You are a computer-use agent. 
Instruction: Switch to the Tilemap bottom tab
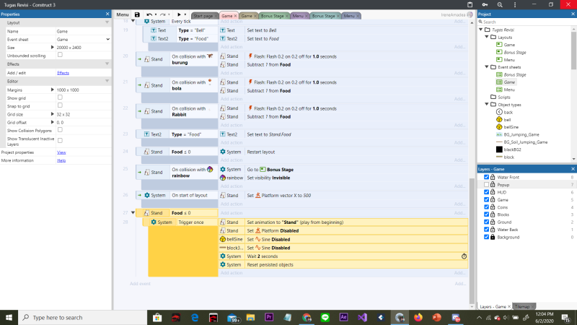point(521,306)
